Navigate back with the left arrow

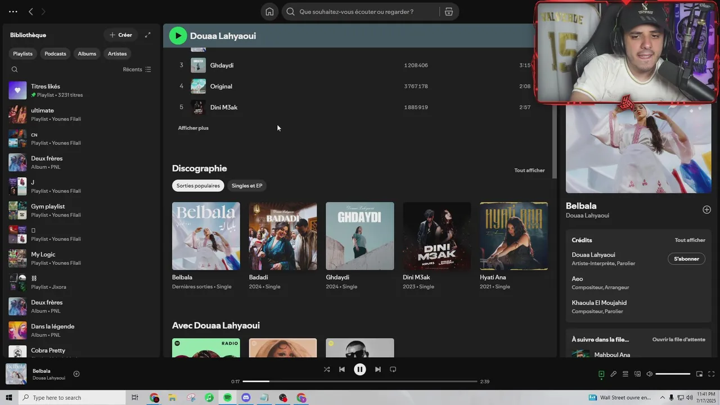[31, 12]
